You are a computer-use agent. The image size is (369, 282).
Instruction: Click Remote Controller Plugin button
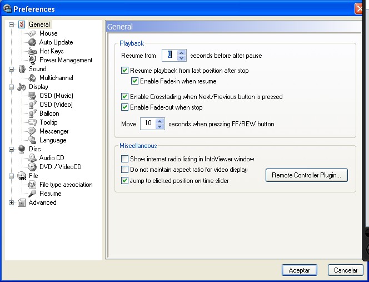(x=307, y=175)
